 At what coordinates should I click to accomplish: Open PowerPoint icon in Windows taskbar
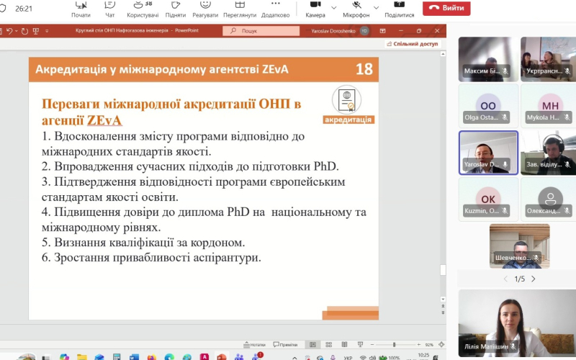[222, 356]
